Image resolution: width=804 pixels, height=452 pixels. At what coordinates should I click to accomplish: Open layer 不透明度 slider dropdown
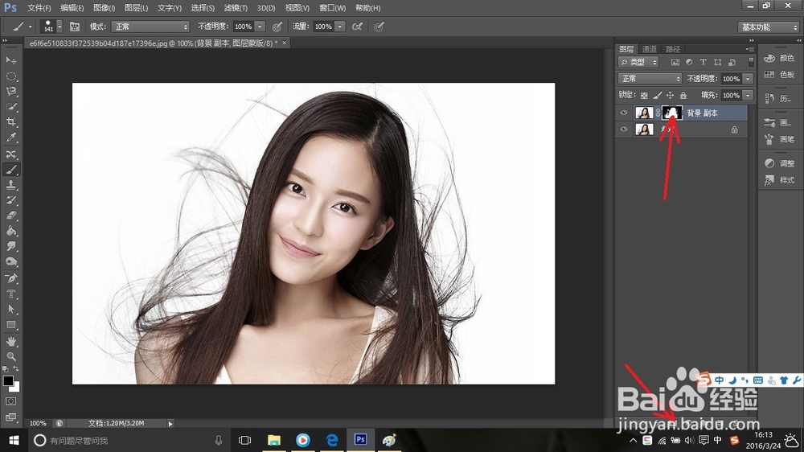click(x=748, y=79)
